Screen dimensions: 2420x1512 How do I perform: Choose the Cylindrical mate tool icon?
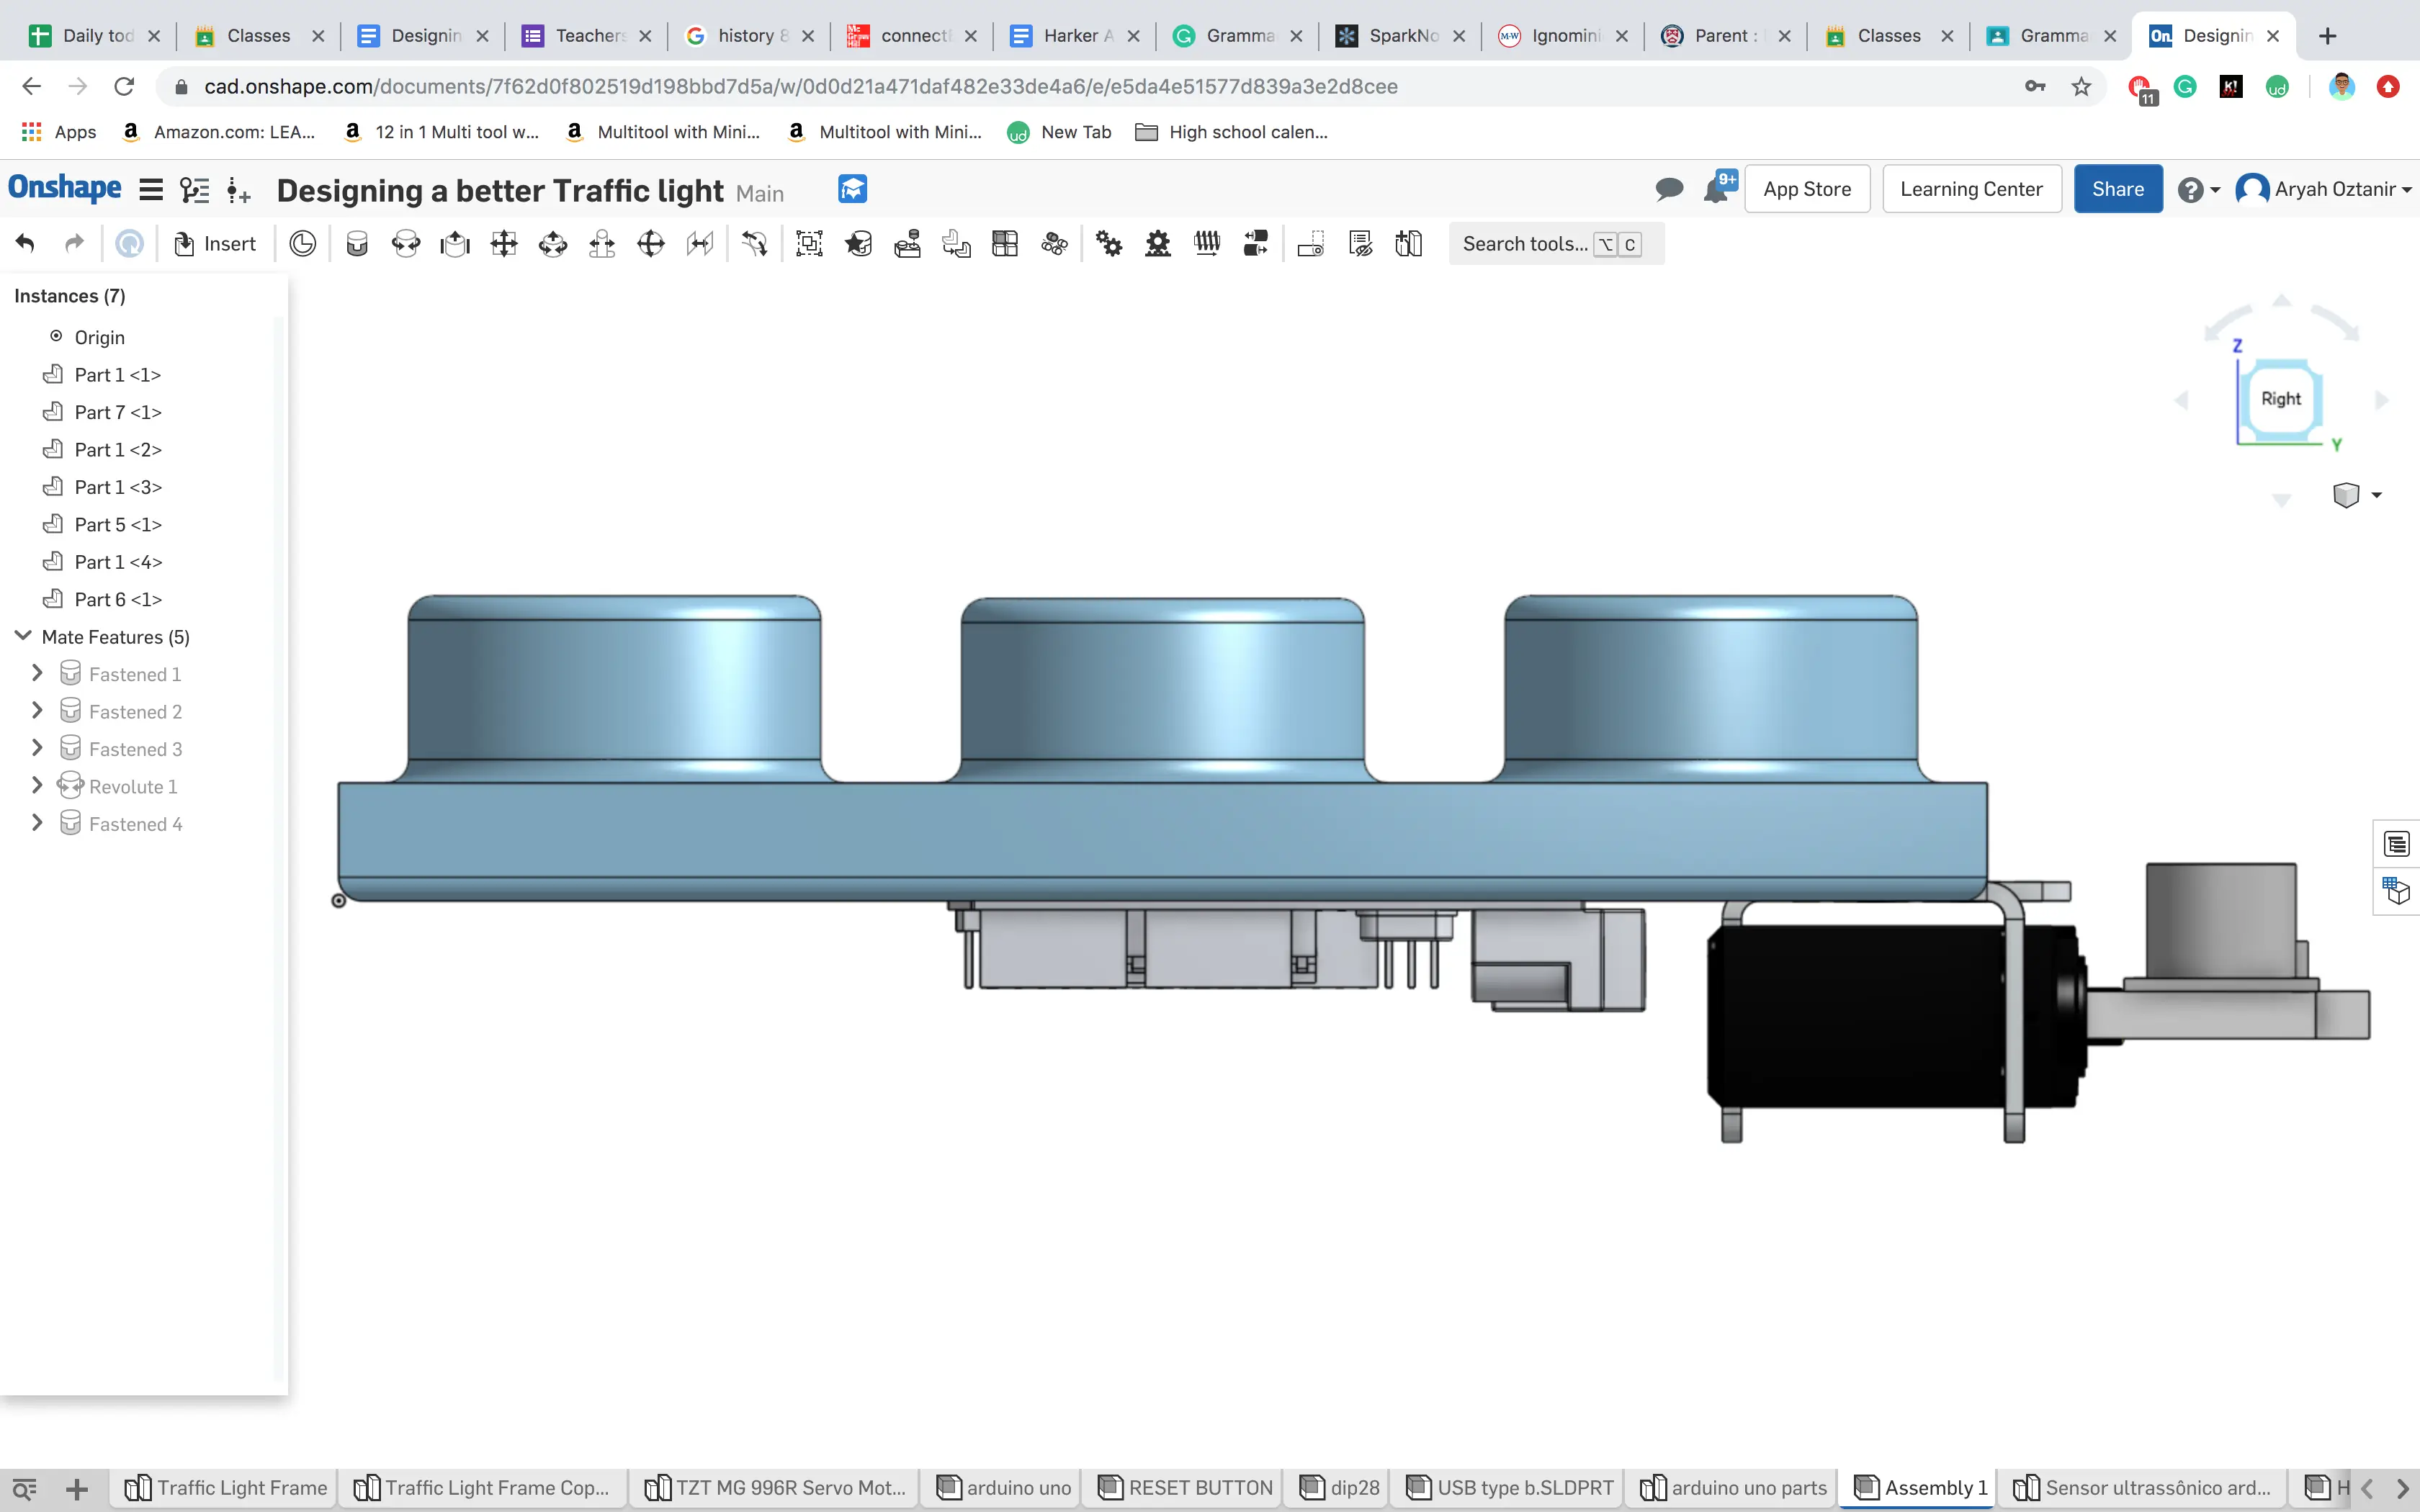[x=553, y=244]
